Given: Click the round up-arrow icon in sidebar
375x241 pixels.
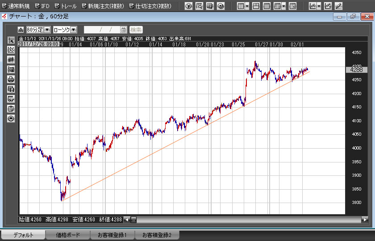Looking at the screenshot, I should click(11, 118).
